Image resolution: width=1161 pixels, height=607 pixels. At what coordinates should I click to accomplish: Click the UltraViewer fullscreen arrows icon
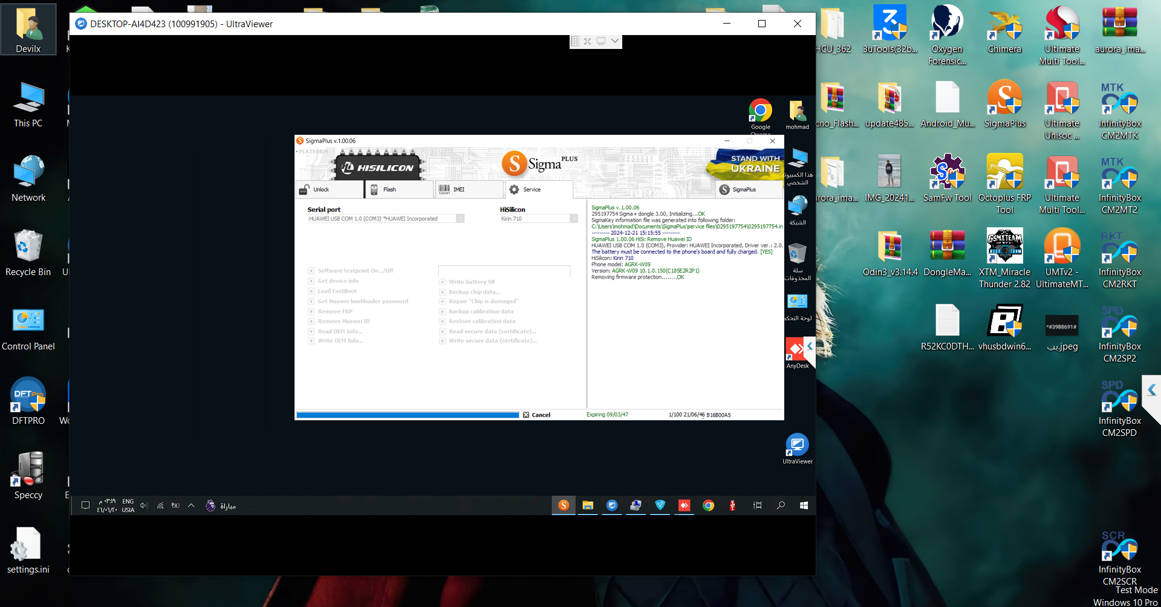point(588,41)
